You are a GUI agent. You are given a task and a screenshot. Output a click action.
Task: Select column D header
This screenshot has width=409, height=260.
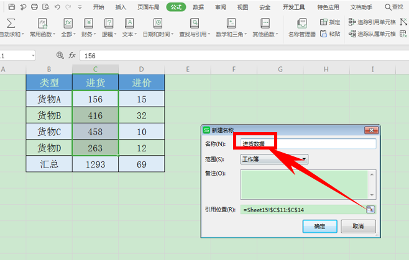click(141, 69)
